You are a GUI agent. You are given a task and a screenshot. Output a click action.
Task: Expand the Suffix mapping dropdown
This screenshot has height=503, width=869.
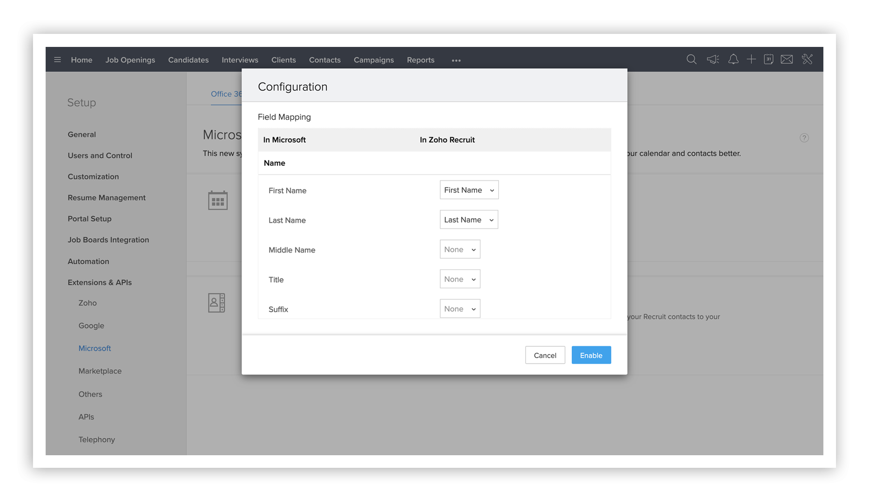point(460,309)
